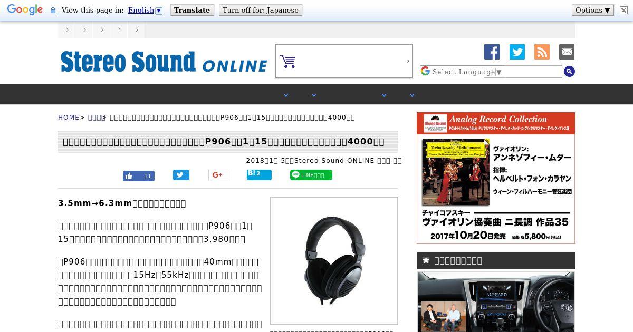Open the Alphard car interior thumbnail
Viewport: 633px width, 332px height.
pos(496,302)
